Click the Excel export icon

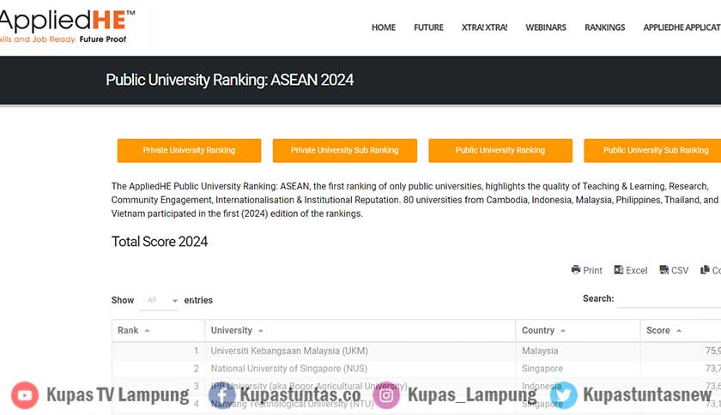619,270
